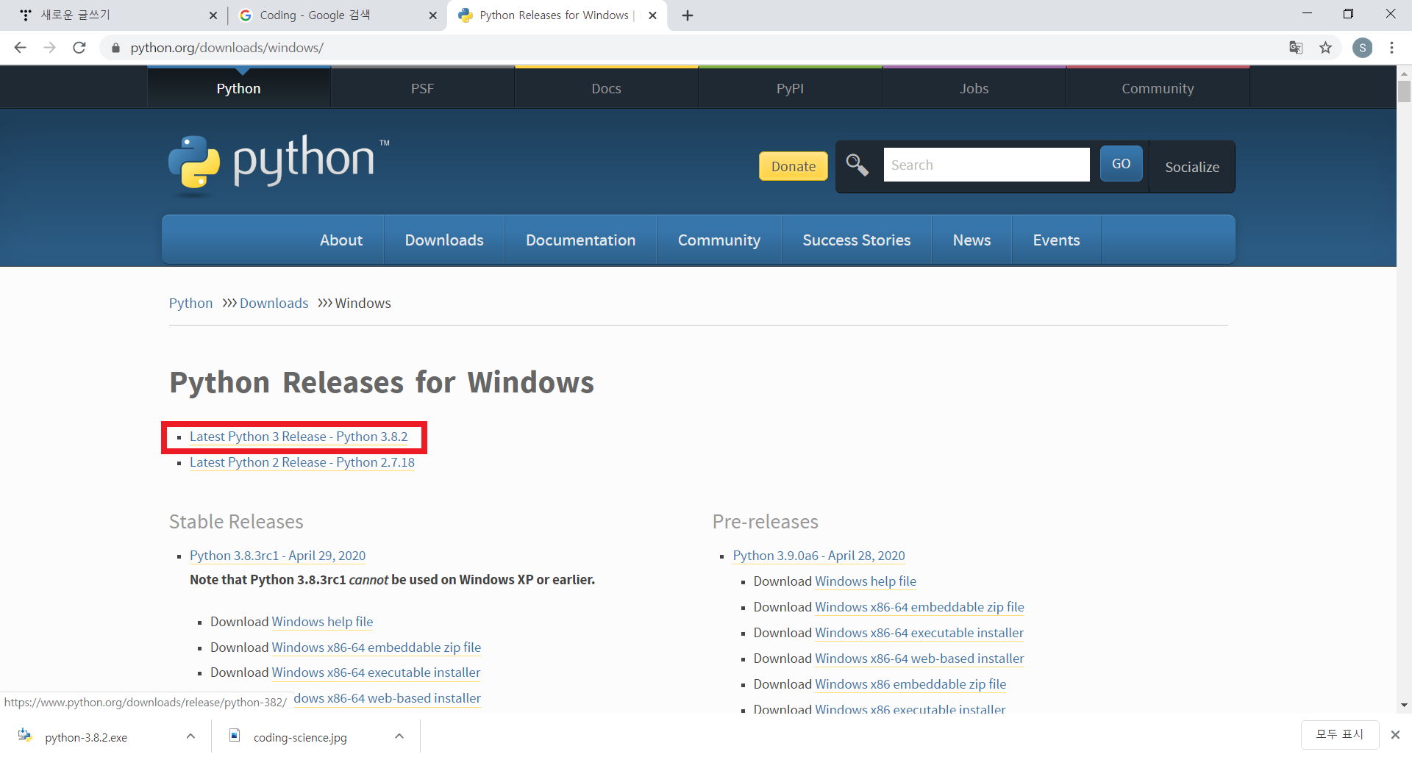Open the Community menu in blue bar

[x=719, y=240]
